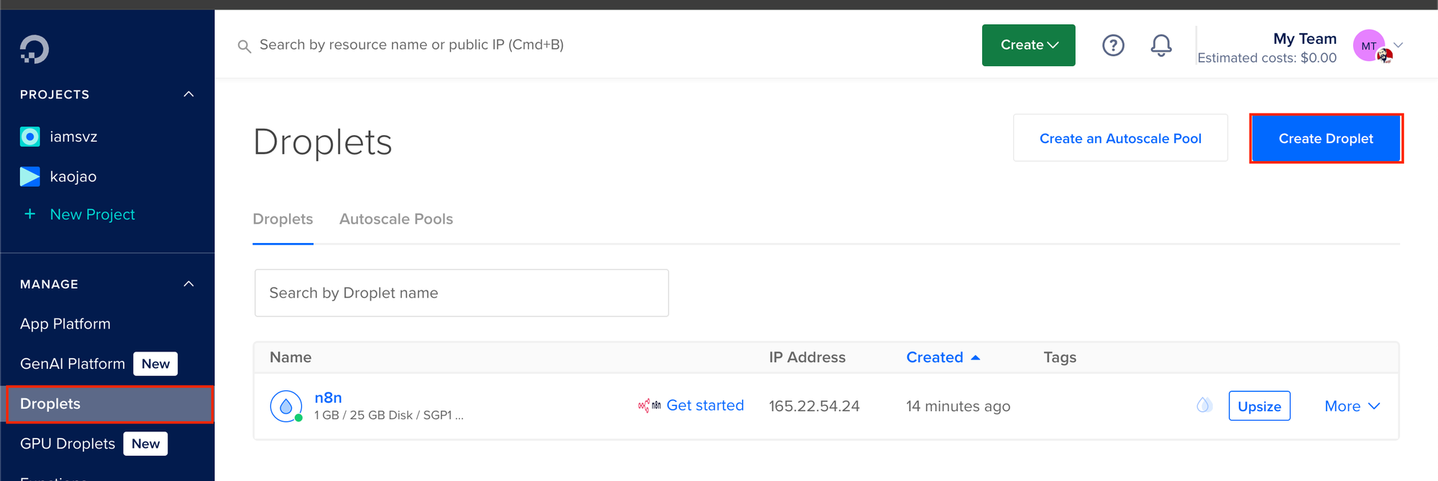Screen dimensions: 1438x481
Task: Open the notifications bell icon
Action: [1161, 45]
